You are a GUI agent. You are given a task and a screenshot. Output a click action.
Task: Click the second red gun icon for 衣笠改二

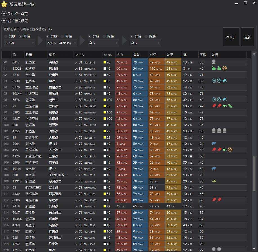(x=219, y=150)
